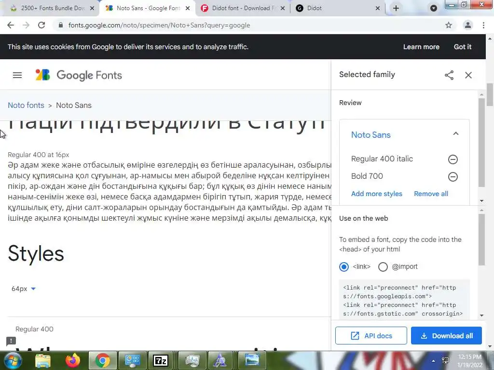
Task: Close the 2500+ Fonts Bundle tab
Action: 92,9
